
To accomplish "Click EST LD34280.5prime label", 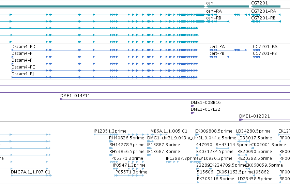I will [253, 131].
